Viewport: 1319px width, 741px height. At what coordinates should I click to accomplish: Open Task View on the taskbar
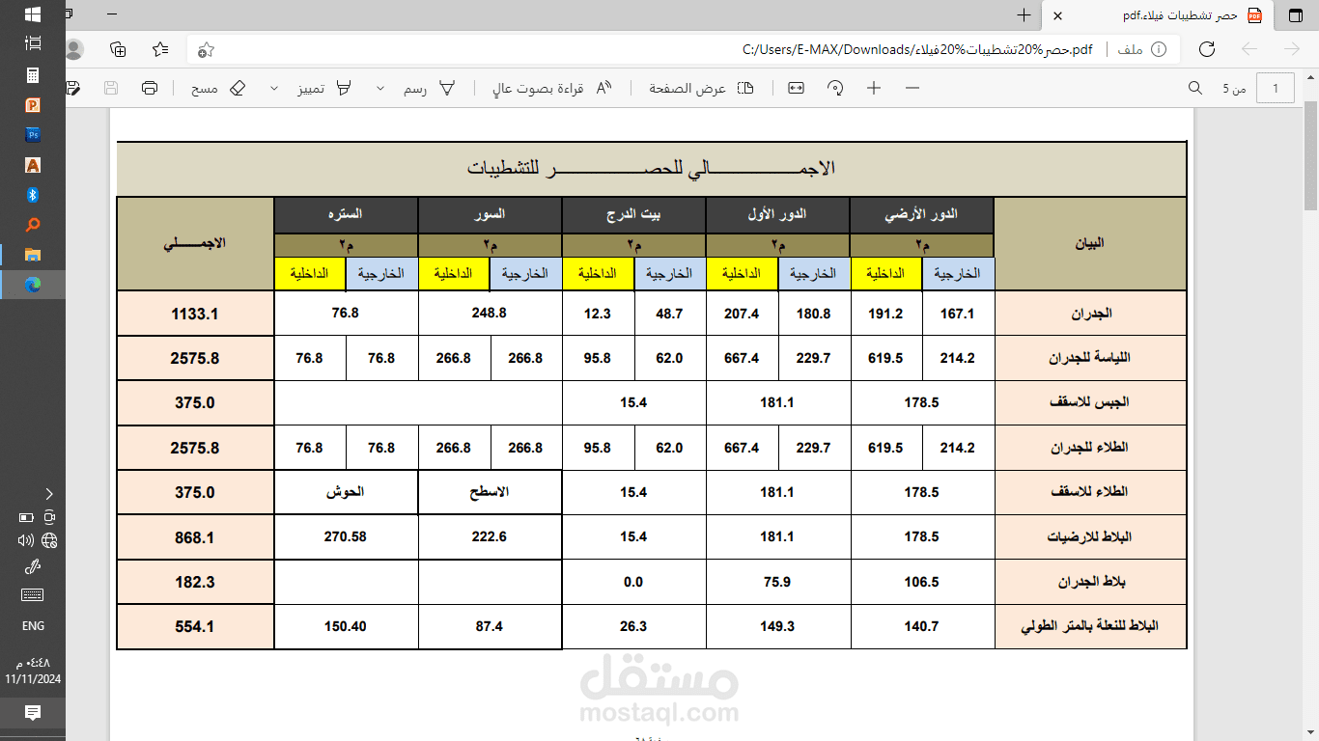(33, 43)
